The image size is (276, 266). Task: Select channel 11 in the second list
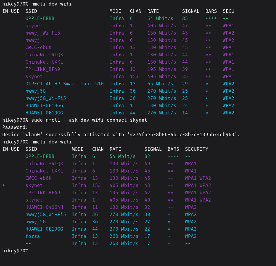[x=95, y=207]
